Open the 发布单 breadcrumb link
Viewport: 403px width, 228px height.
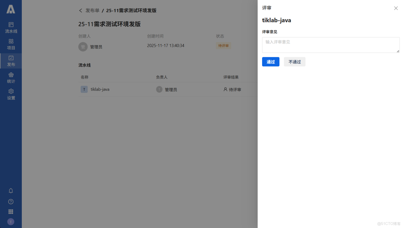point(93,11)
